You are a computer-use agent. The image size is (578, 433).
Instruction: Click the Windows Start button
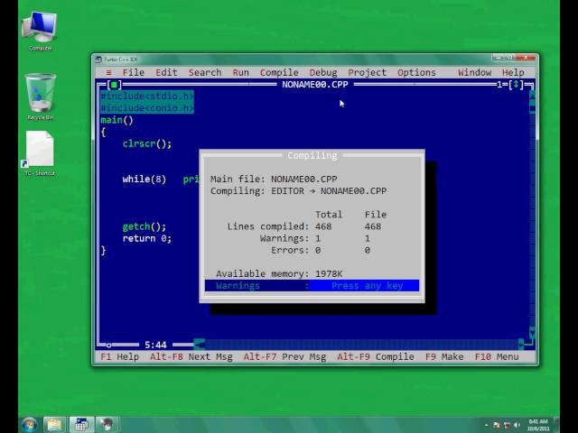[x=29, y=425]
